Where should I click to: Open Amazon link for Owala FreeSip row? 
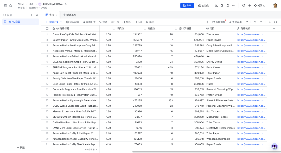(251, 34)
